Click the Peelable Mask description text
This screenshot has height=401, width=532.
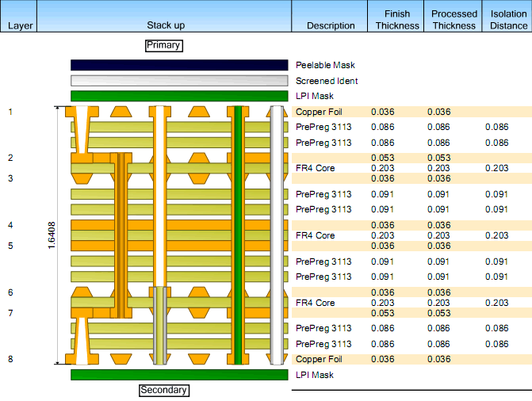pos(325,65)
